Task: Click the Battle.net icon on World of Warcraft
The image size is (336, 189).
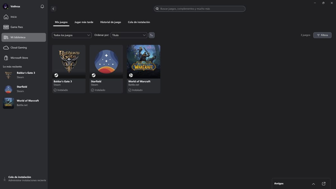Action: pos(131,75)
